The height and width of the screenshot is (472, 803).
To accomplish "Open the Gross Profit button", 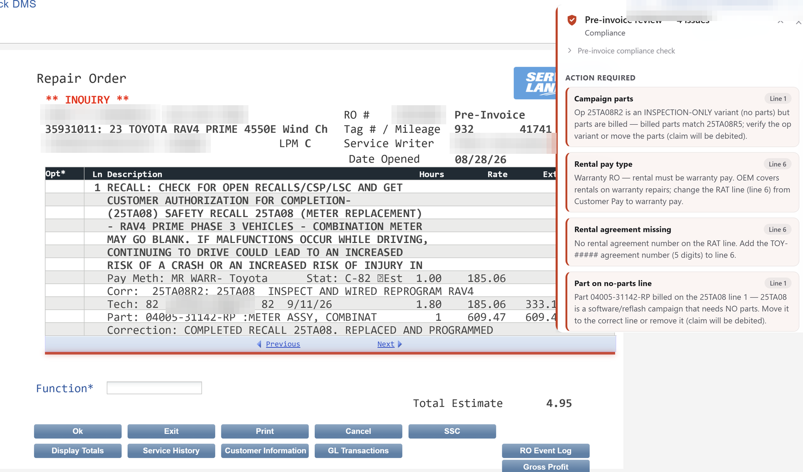I will point(546,466).
